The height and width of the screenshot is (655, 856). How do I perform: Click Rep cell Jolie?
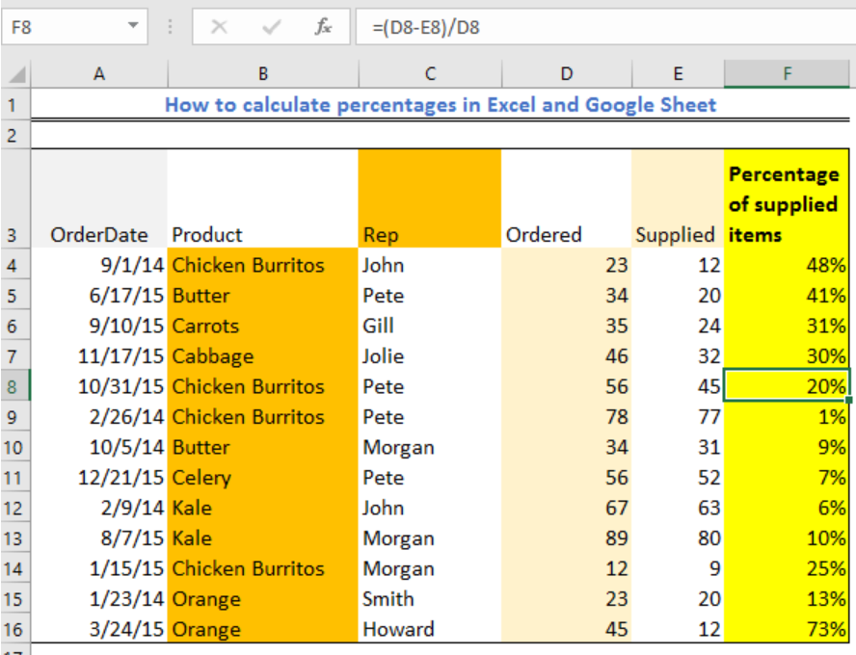point(430,356)
